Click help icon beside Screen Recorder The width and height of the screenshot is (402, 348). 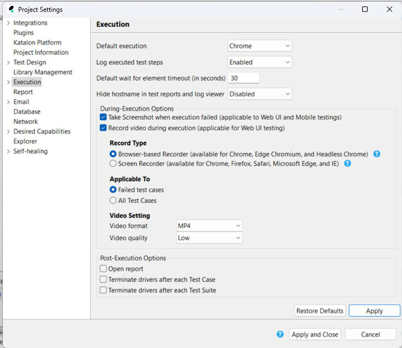point(347,164)
